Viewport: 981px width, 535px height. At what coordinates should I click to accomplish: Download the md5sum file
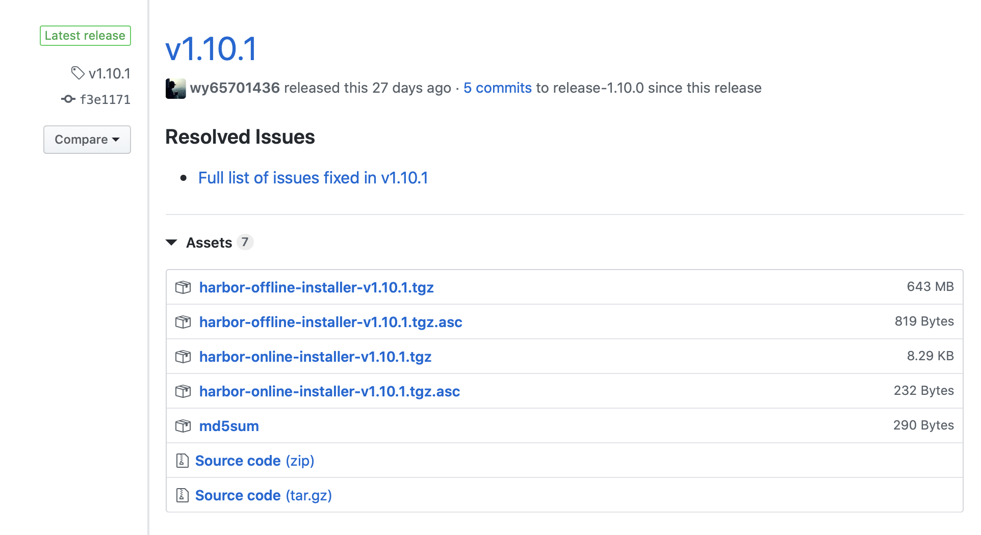229,426
